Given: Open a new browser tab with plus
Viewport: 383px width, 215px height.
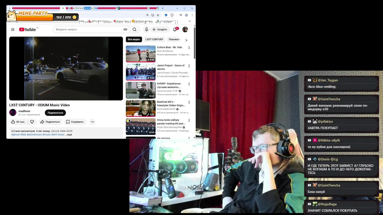Looking at the screenshot, I should pos(162,8).
